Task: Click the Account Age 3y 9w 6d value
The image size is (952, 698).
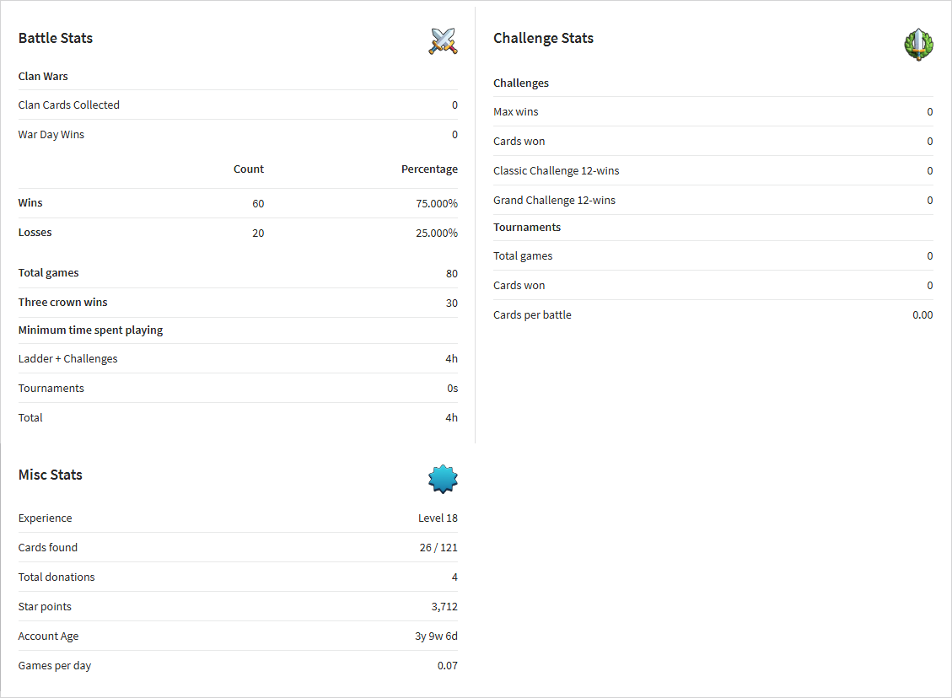Action: point(436,636)
